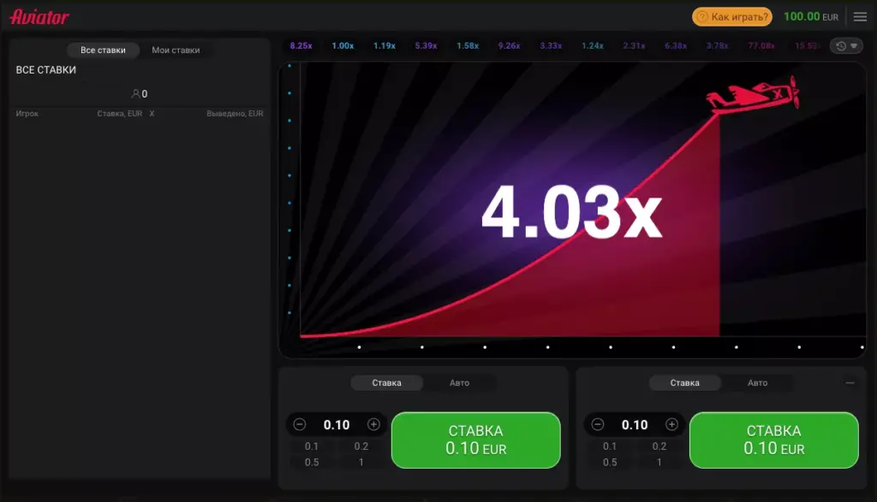The height and width of the screenshot is (502, 877).
Task: Place bet with left green СТАВКА button
Action: pyautogui.click(x=475, y=440)
